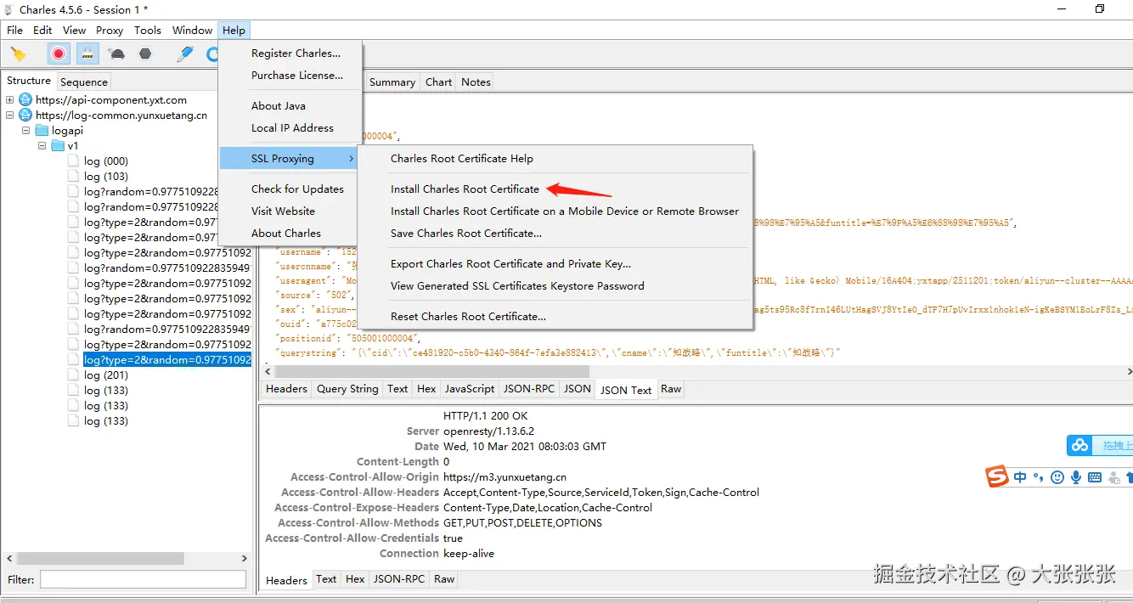Open emoji panel on IME bar
Viewport: 1133px width, 603px height.
[x=1057, y=477]
